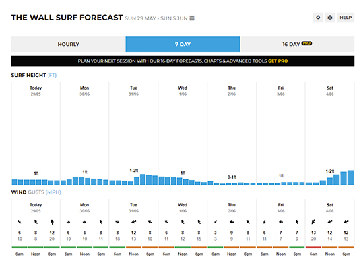
Task: Select Tuesday's 1-2ft peak surf bar
Action: pos(143,179)
